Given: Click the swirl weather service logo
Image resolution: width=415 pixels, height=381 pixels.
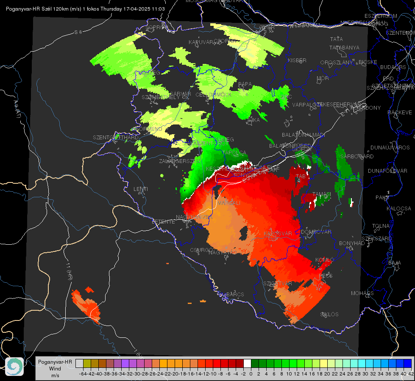Looking at the screenshot, I should pyautogui.click(x=14, y=367).
